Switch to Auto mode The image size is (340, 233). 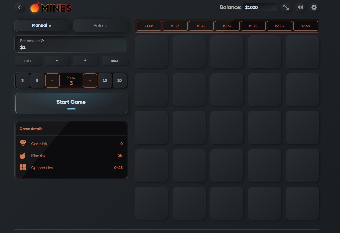click(100, 26)
